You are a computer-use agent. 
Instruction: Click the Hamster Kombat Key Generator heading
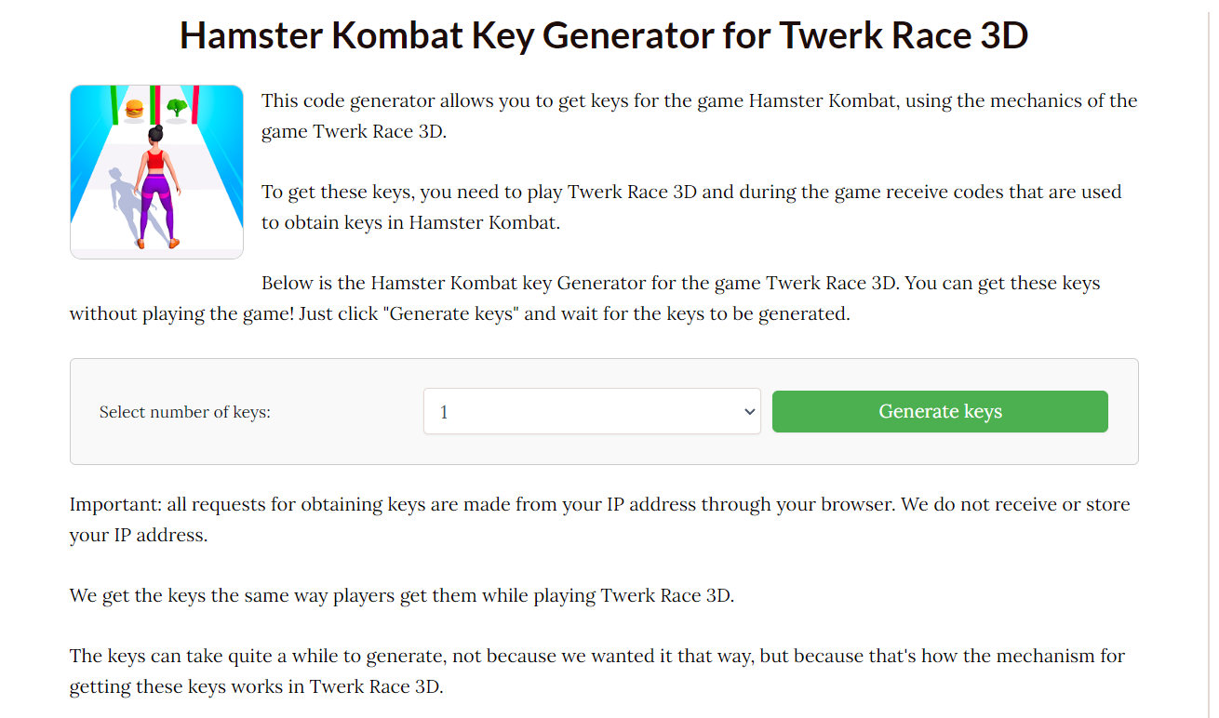(x=604, y=35)
